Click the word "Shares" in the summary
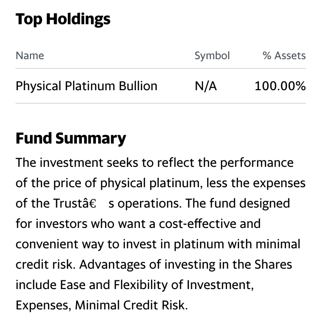This screenshot has height=323, width=335. (x=273, y=265)
